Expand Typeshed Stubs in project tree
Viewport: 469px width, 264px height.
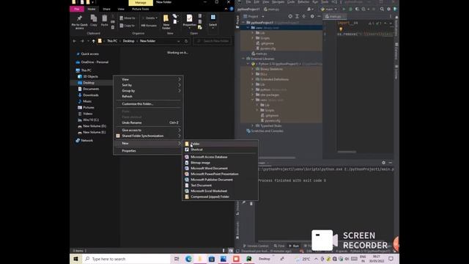click(x=252, y=125)
